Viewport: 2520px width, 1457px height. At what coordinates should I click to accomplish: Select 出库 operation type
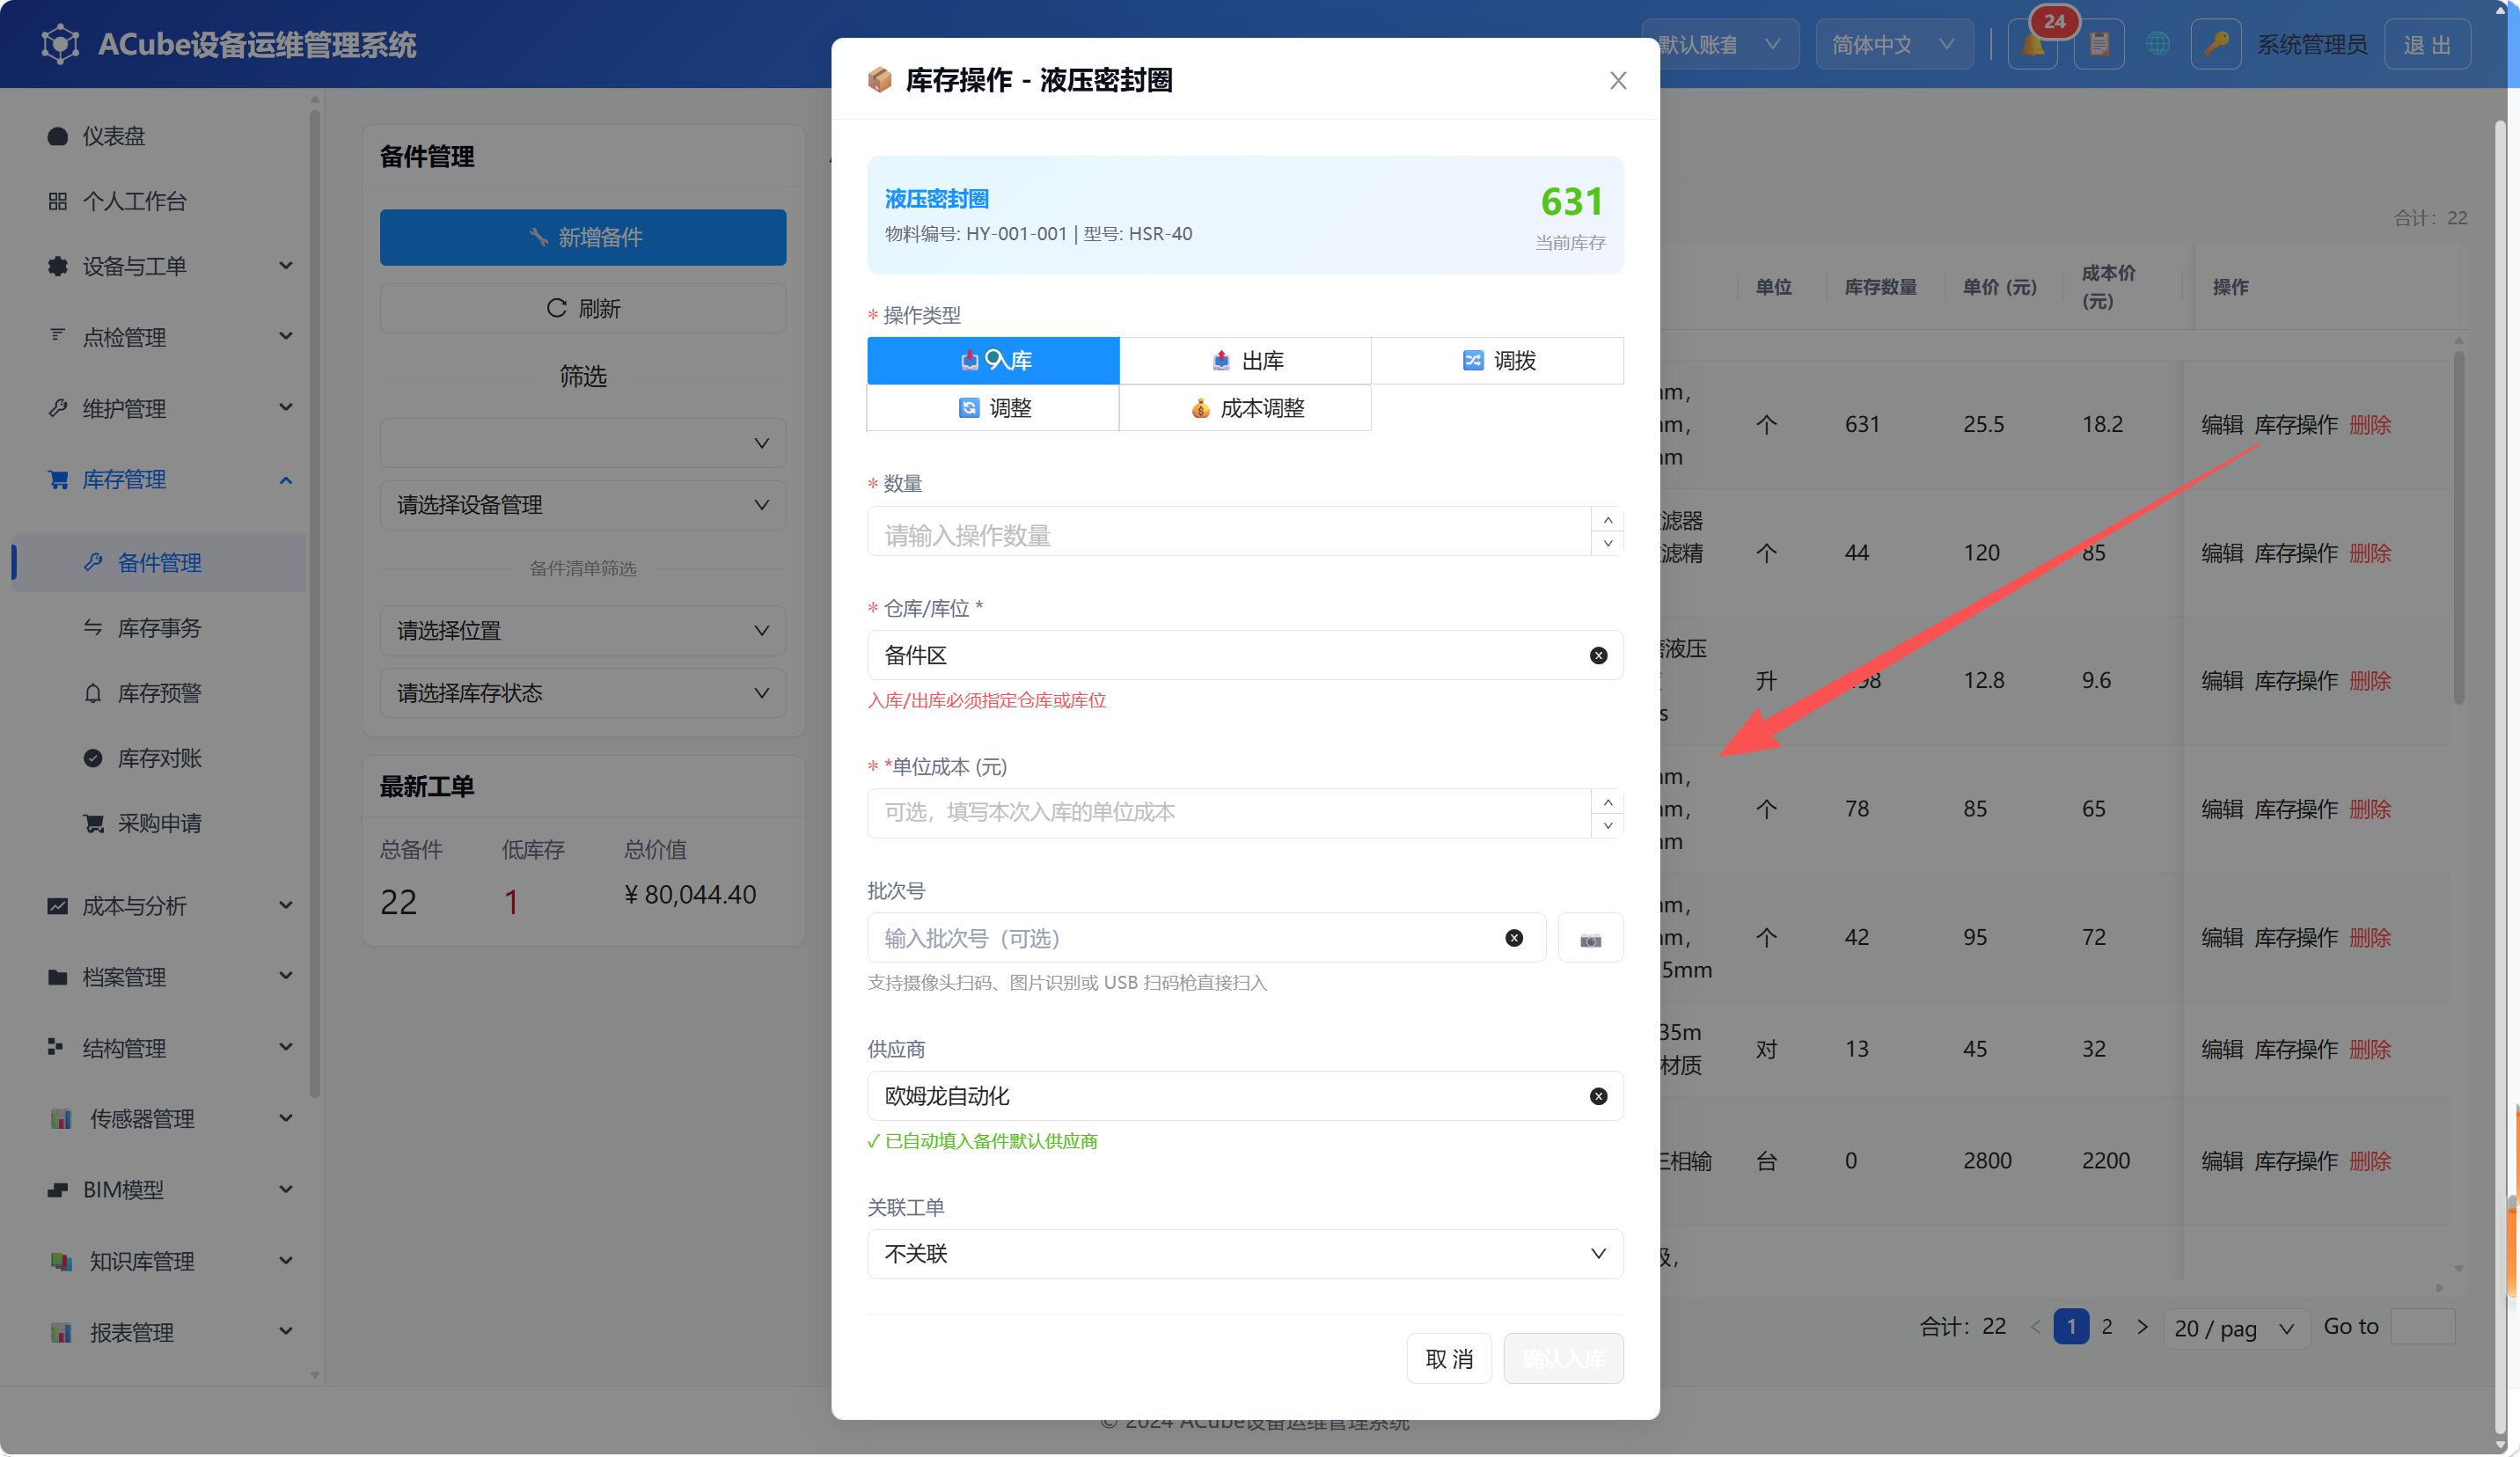click(x=1245, y=360)
